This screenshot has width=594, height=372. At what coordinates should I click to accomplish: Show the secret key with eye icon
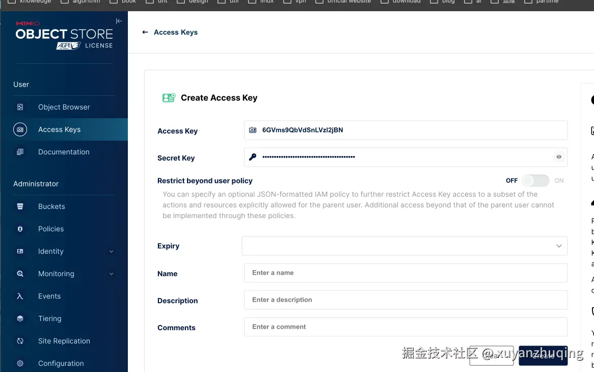pos(559,157)
